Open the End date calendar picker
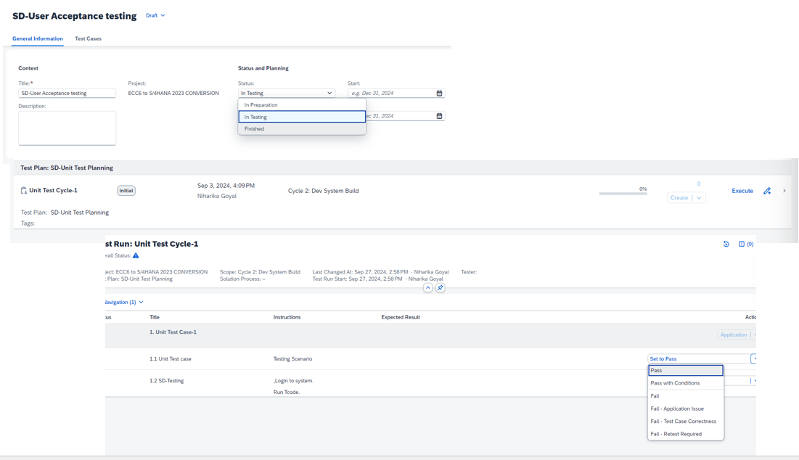Viewport: 799px width, 460px height. click(x=439, y=116)
